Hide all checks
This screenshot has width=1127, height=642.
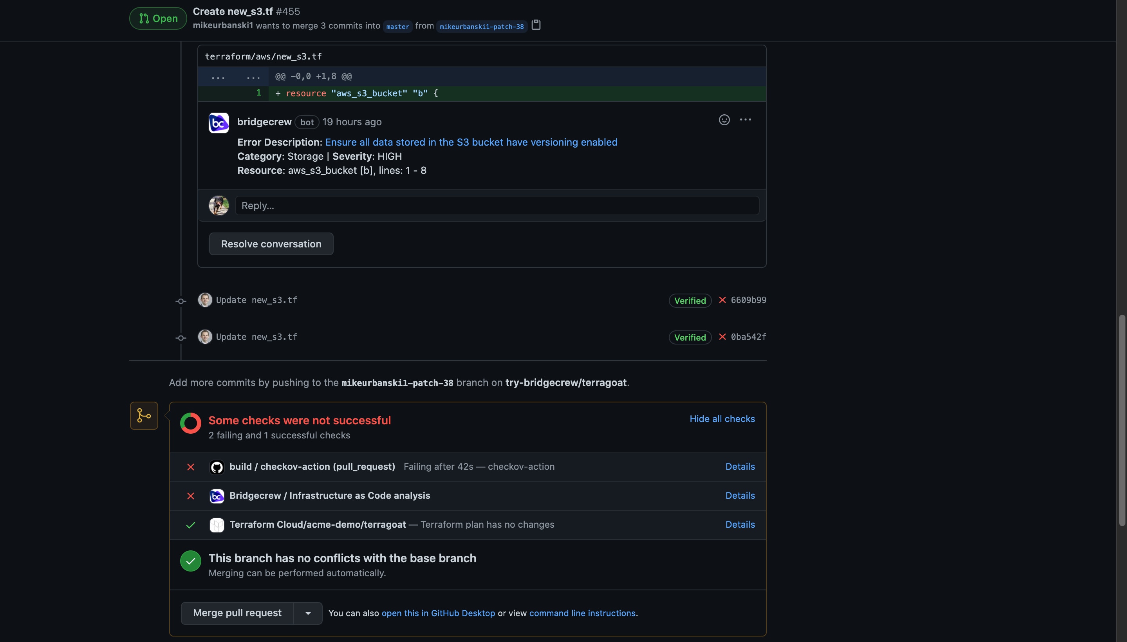click(722, 419)
